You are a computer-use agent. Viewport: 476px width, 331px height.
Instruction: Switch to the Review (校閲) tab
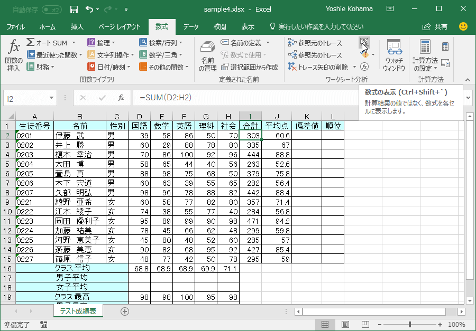pos(220,27)
